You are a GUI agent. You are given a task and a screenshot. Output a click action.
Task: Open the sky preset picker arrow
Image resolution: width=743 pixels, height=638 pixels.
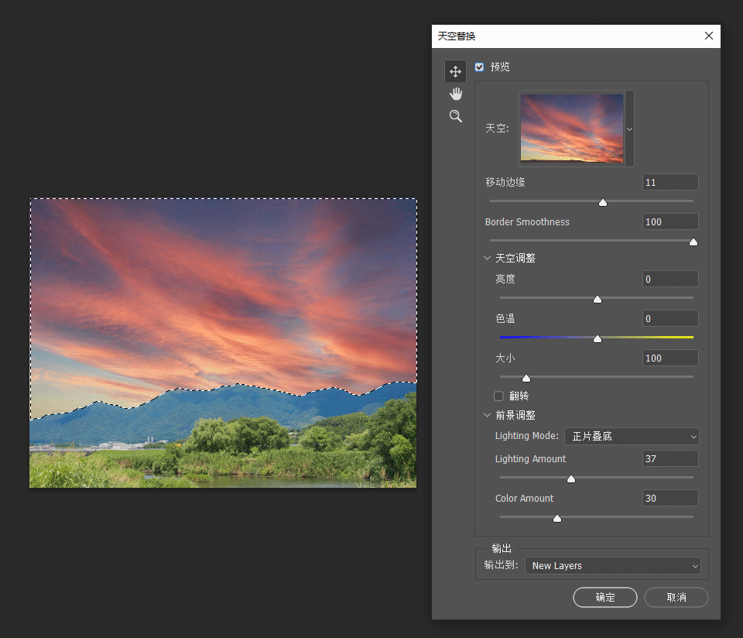(x=628, y=128)
